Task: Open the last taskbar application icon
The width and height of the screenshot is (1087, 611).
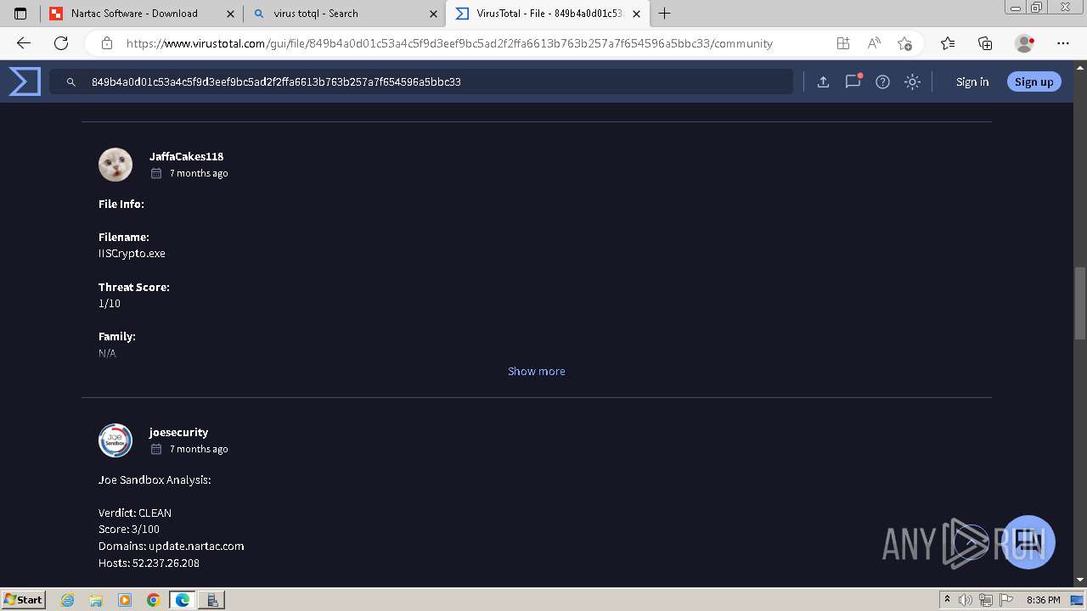Action: [x=212, y=600]
